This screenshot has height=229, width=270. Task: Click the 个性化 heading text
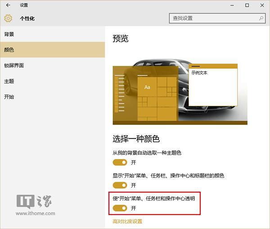pos(27,18)
